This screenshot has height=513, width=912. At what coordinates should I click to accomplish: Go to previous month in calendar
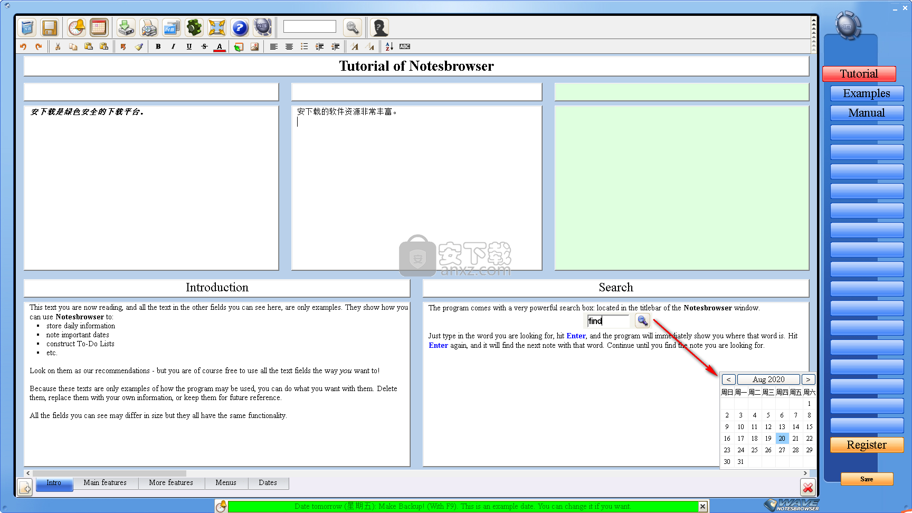pyautogui.click(x=728, y=379)
